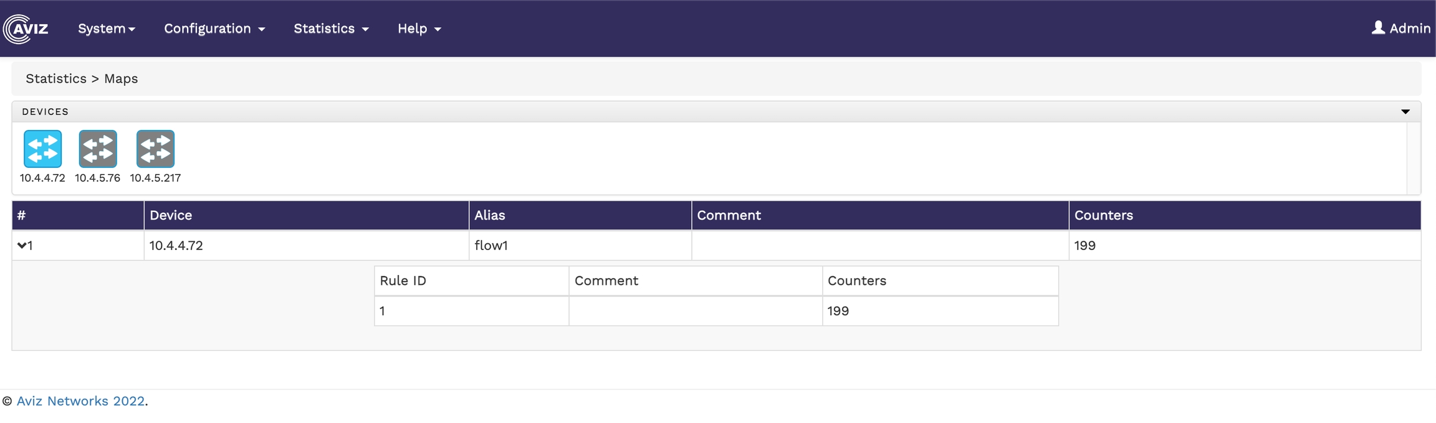The height and width of the screenshot is (423, 1436).
Task: Expand the Help dropdown
Action: [419, 29]
